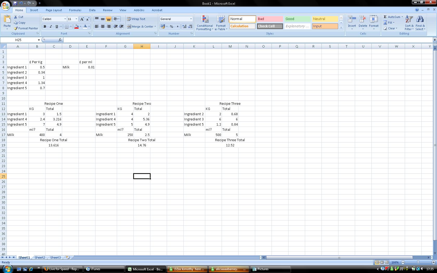Apply the Calculation cell style

coord(242,26)
